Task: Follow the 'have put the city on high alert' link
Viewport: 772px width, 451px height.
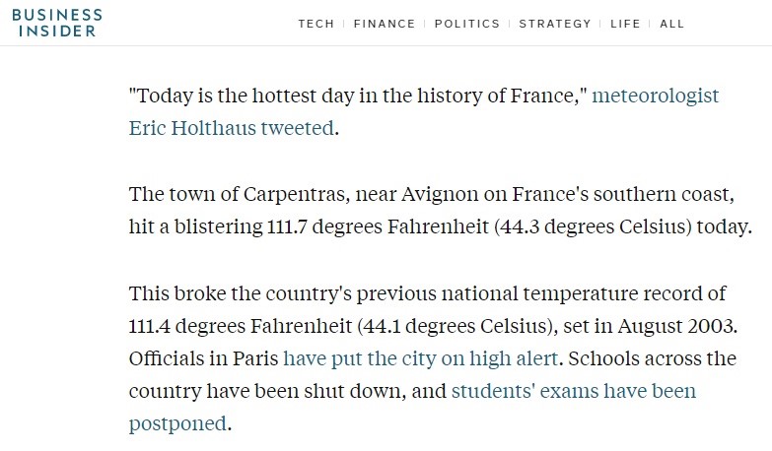Action: 421,358
